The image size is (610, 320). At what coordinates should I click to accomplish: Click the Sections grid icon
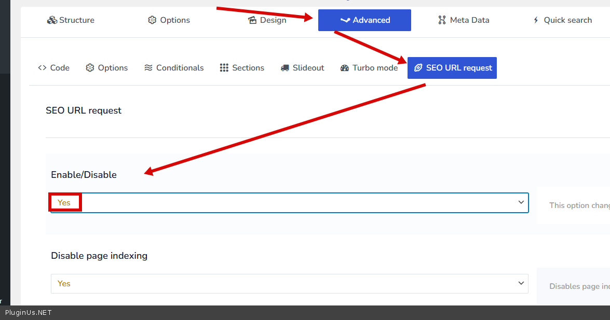224,68
